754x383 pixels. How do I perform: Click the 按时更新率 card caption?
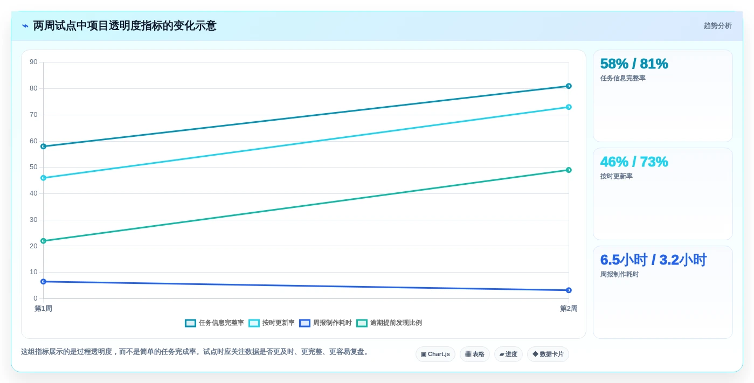coord(616,176)
